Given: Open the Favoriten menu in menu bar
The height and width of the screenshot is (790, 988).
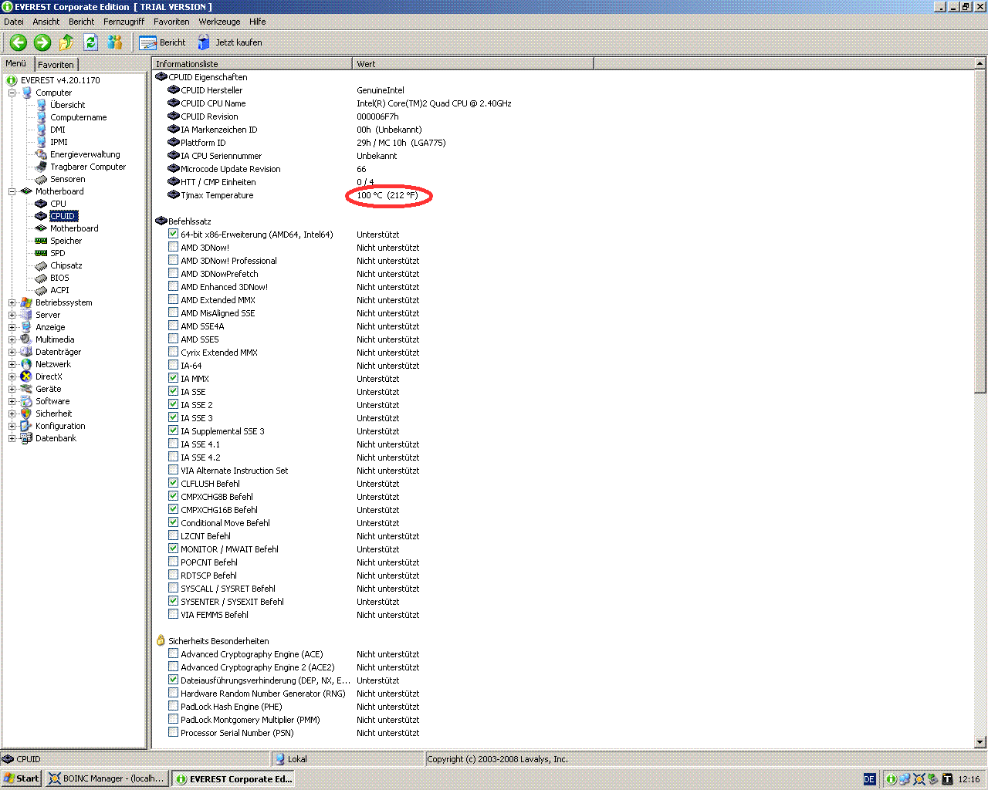Looking at the screenshot, I should 171,22.
